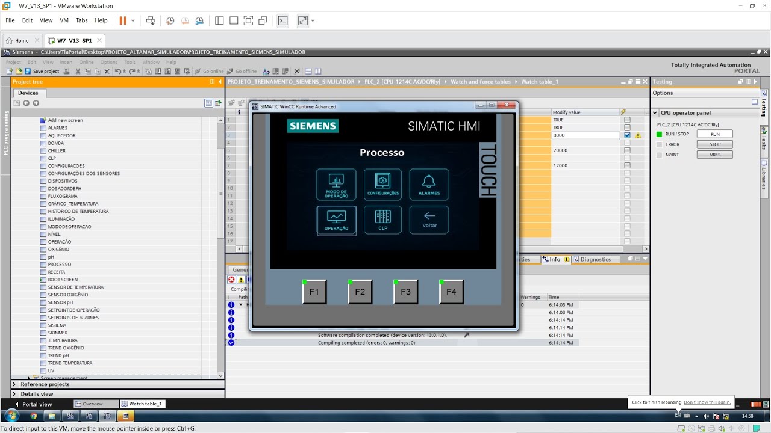Open Configurações on the HMI panel
This screenshot has height=433, width=771.
[x=383, y=185]
